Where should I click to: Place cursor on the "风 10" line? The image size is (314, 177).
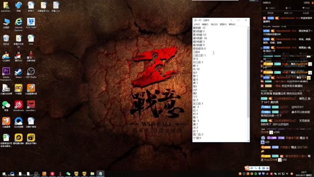click(196, 69)
